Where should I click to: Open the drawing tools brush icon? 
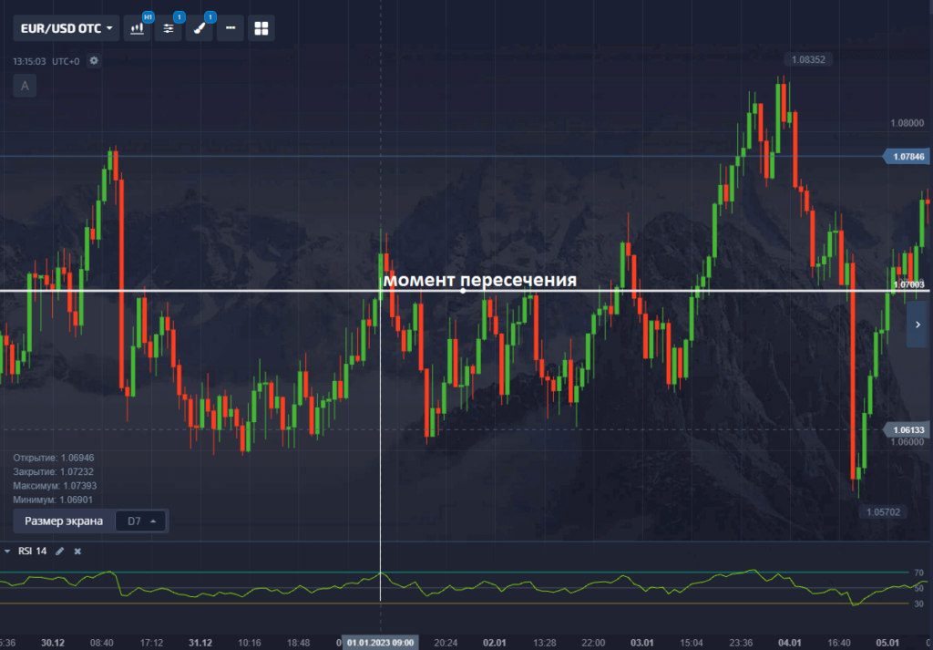200,28
